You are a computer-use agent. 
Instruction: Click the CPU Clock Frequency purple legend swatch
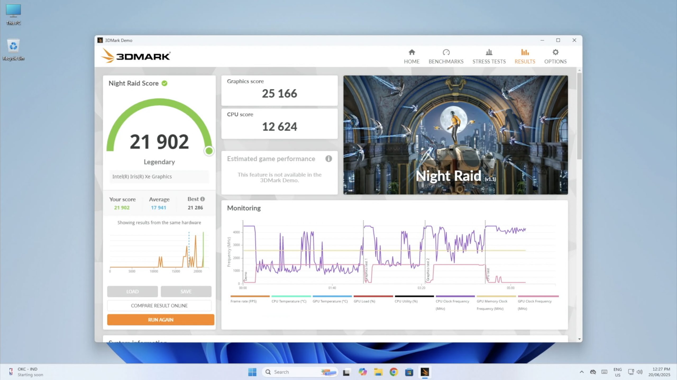click(455, 296)
